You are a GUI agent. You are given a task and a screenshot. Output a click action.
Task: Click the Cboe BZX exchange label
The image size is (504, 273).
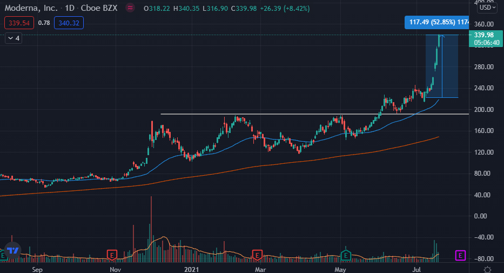tap(99, 8)
